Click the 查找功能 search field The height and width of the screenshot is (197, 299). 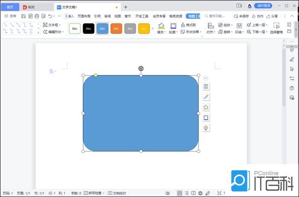click(216, 16)
